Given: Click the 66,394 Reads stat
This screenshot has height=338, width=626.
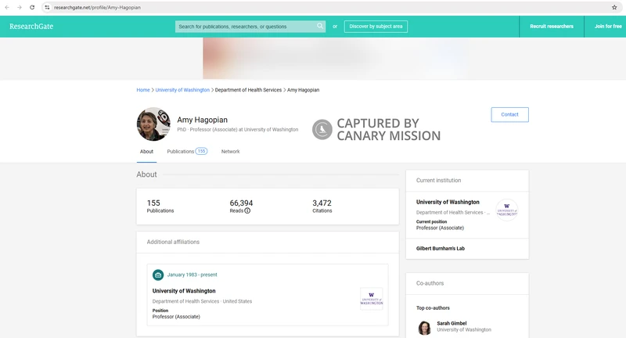Looking at the screenshot, I should [241, 206].
